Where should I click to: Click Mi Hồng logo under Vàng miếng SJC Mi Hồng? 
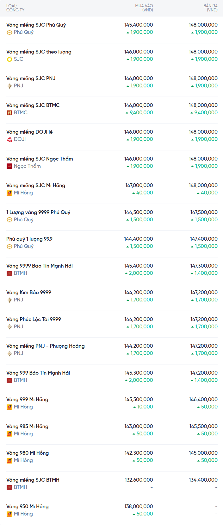coord(9,193)
